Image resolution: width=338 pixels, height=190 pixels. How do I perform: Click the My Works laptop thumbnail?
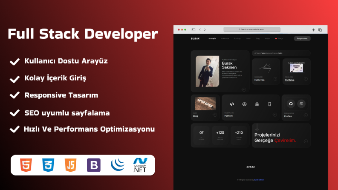click(x=296, y=68)
